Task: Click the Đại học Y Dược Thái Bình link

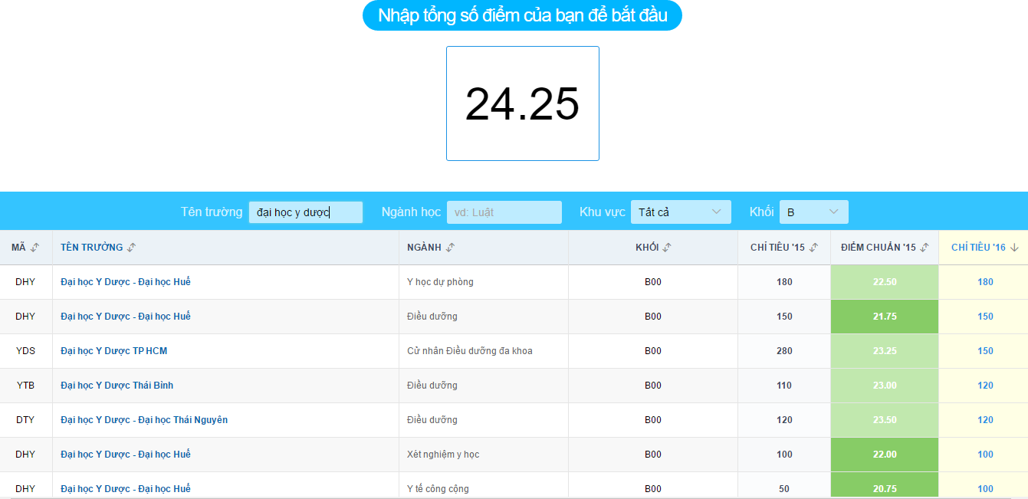Action: point(116,385)
